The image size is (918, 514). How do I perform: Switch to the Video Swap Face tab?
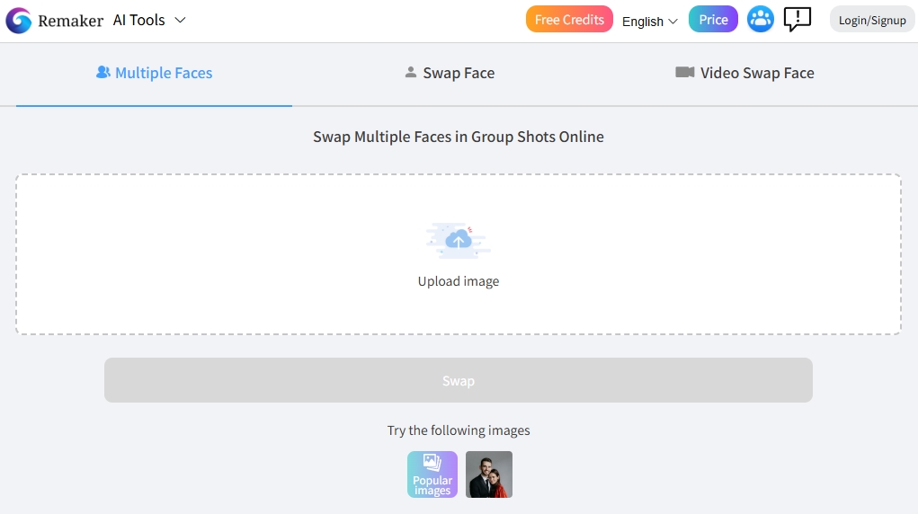pos(744,73)
